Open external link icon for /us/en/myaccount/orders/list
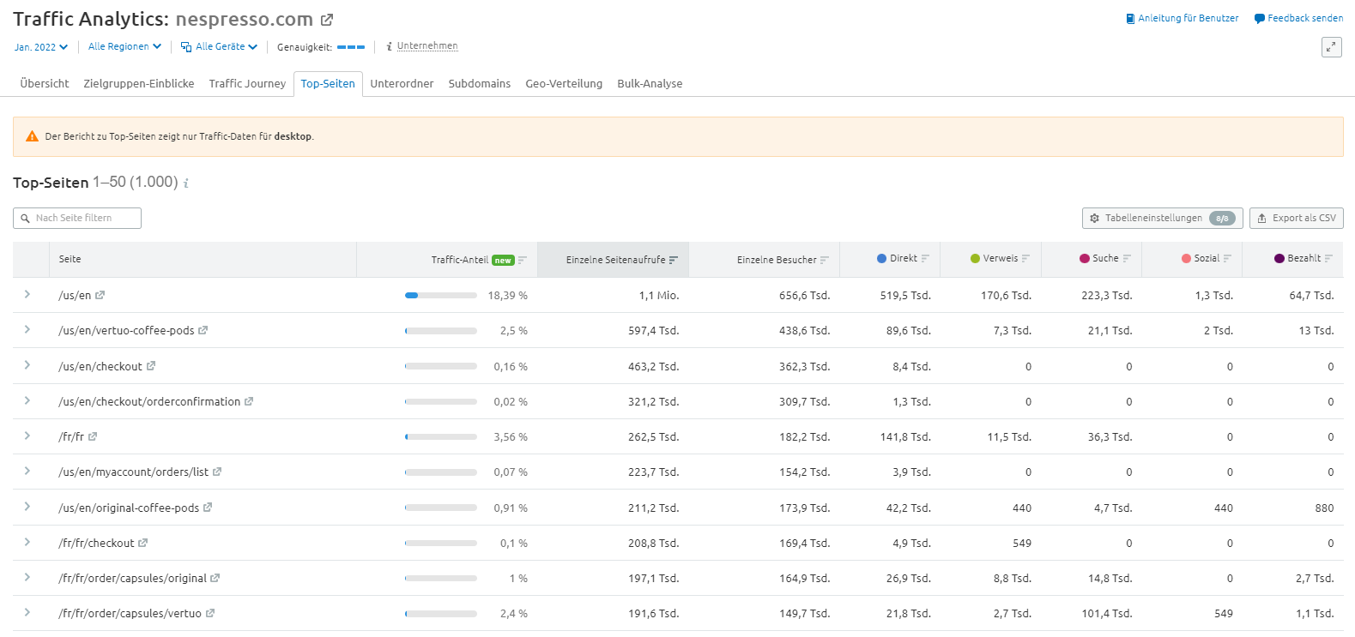The width and height of the screenshot is (1355, 637). pos(217,472)
